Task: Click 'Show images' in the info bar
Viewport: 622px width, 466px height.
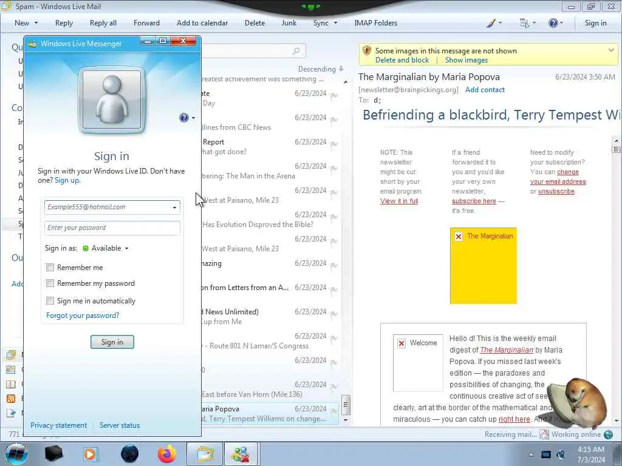Action: pyautogui.click(x=466, y=60)
